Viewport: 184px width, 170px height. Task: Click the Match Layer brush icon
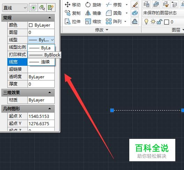point(166,4)
